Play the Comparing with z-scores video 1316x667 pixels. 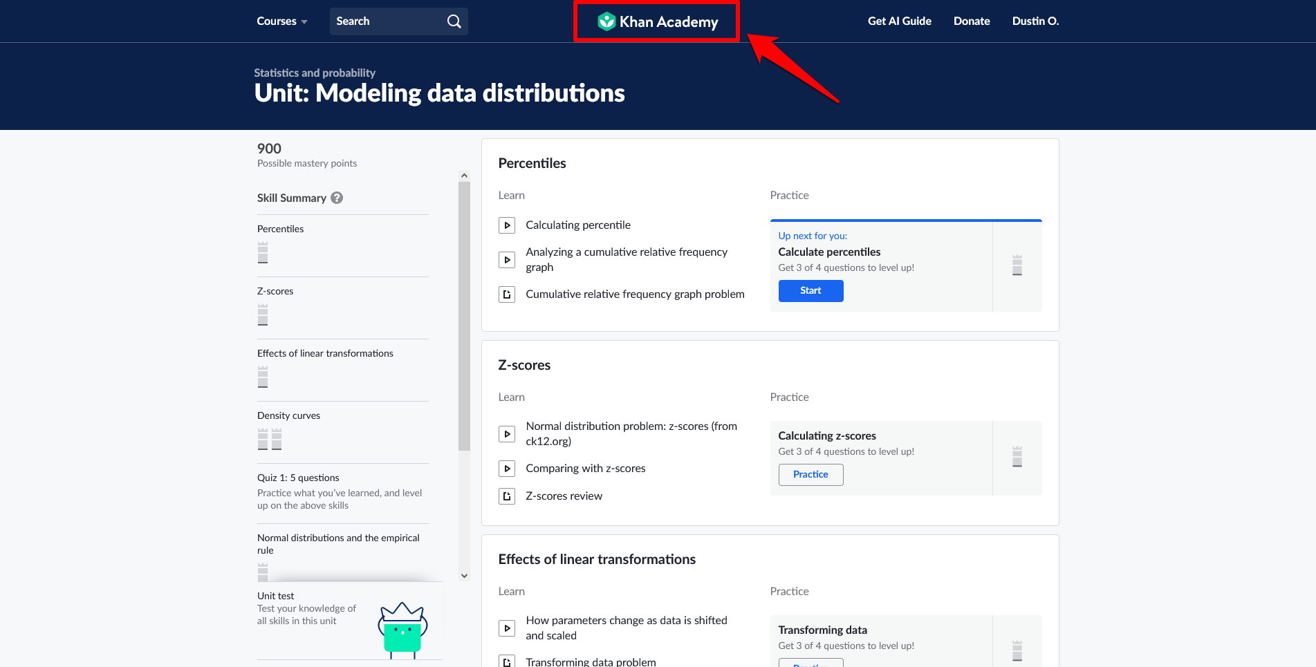point(507,469)
